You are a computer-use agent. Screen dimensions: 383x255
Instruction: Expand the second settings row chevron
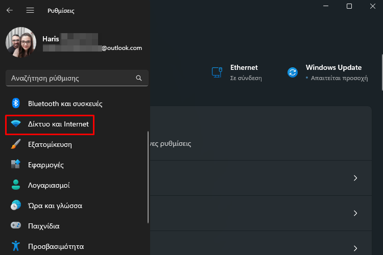tap(355, 213)
